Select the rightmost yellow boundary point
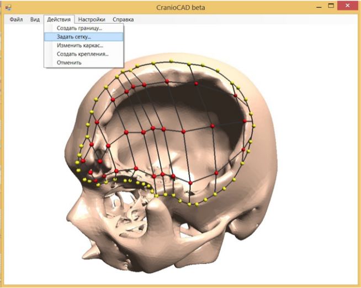This screenshot has width=361, height=288. 254,126
